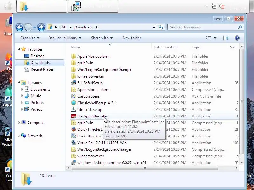
Task: Select Downloads in the navigation pane
Action: click(x=40, y=63)
